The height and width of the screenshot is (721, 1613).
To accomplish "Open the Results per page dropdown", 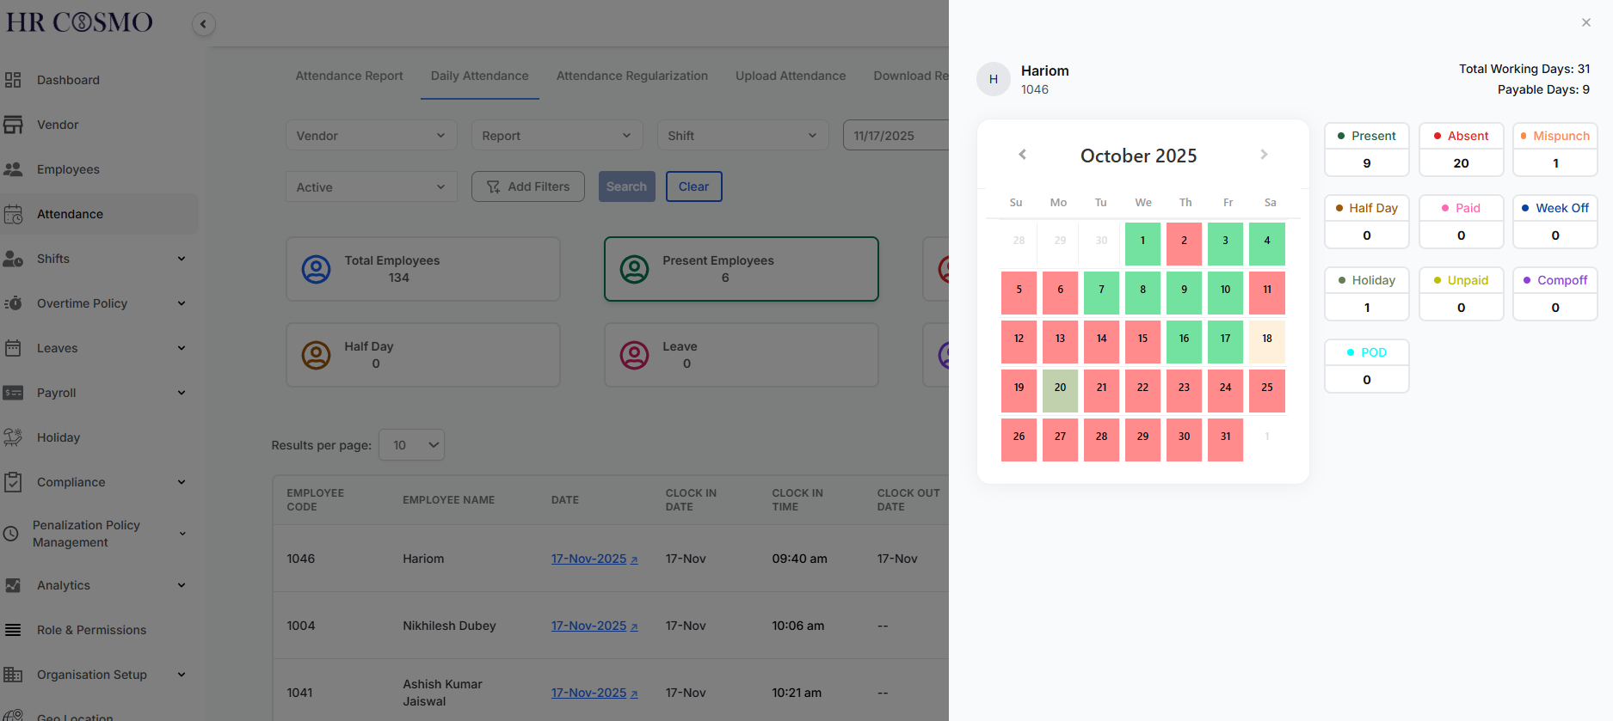I will point(412,445).
